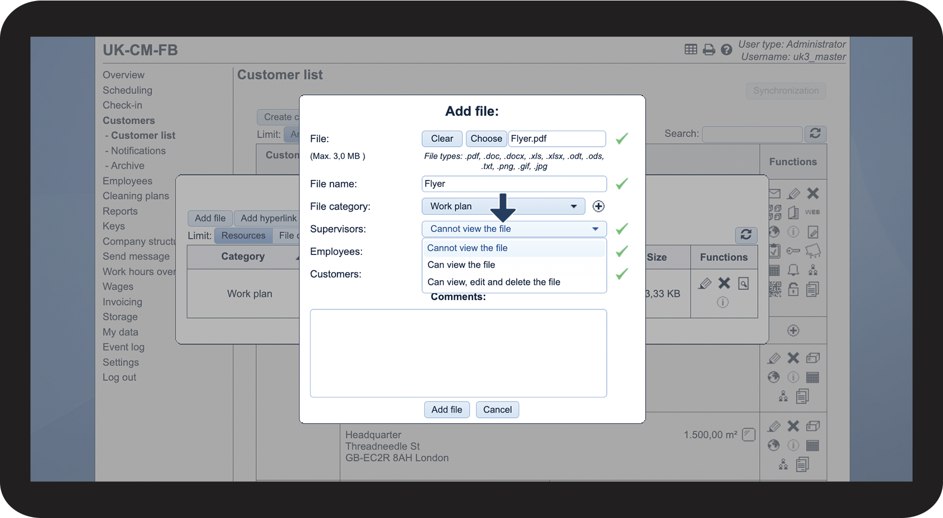Click Add hyperlink in resources panel

[268, 218]
